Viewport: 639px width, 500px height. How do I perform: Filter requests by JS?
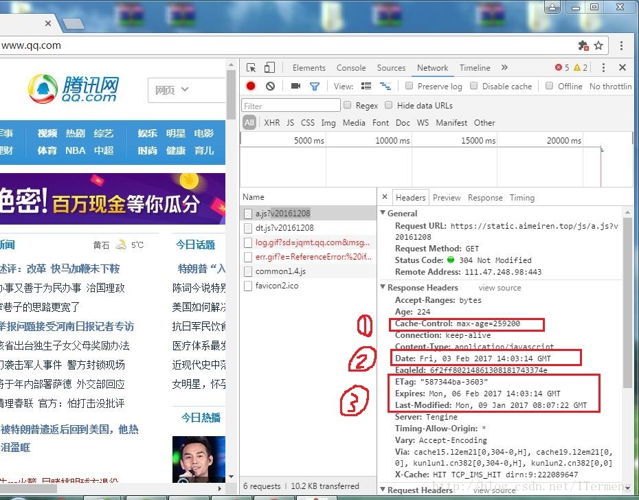coord(290,123)
